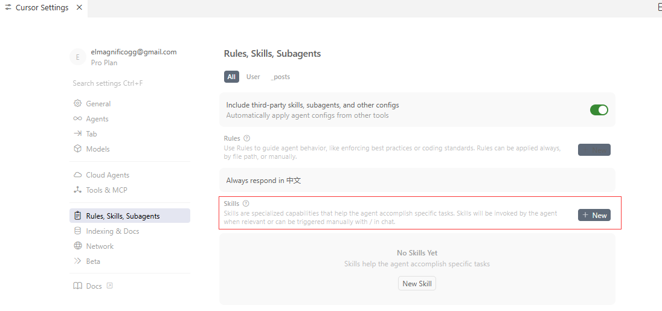The height and width of the screenshot is (311, 662).
Task: Disable third-party skills and configs toggle
Action: pos(599,110)
